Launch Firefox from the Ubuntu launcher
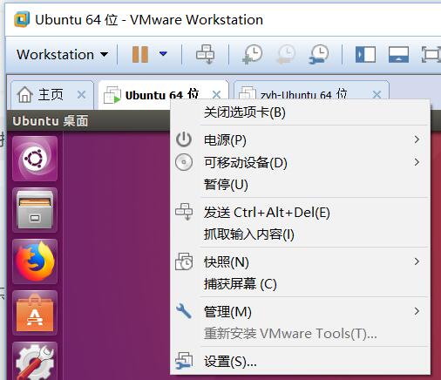Viewport: 441px width, 380px height. click(x=35, y=261)
